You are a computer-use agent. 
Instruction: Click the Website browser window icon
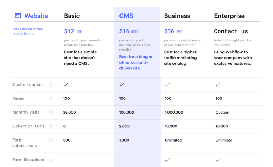point(17,16)
